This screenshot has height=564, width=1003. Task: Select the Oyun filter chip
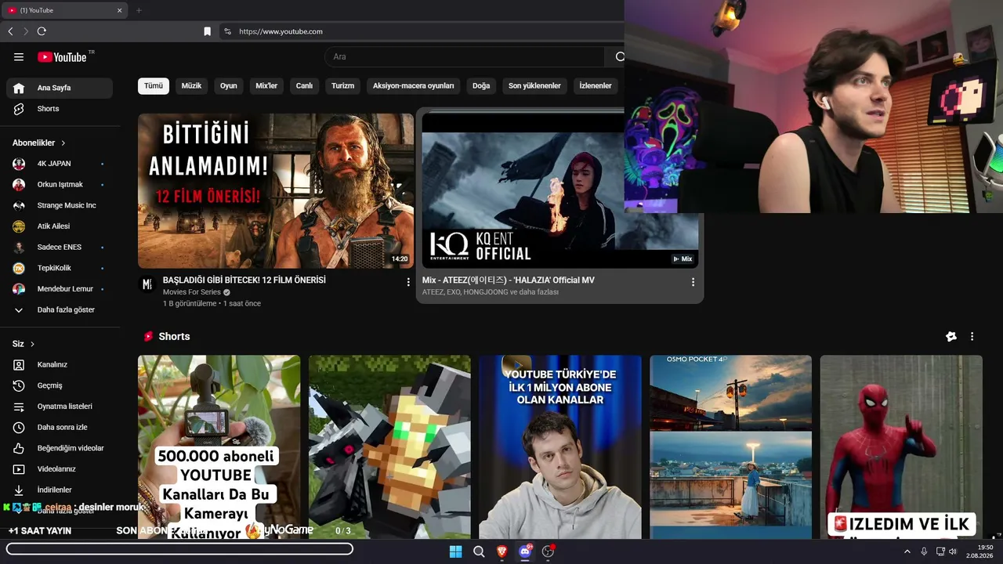pos(229,85)
